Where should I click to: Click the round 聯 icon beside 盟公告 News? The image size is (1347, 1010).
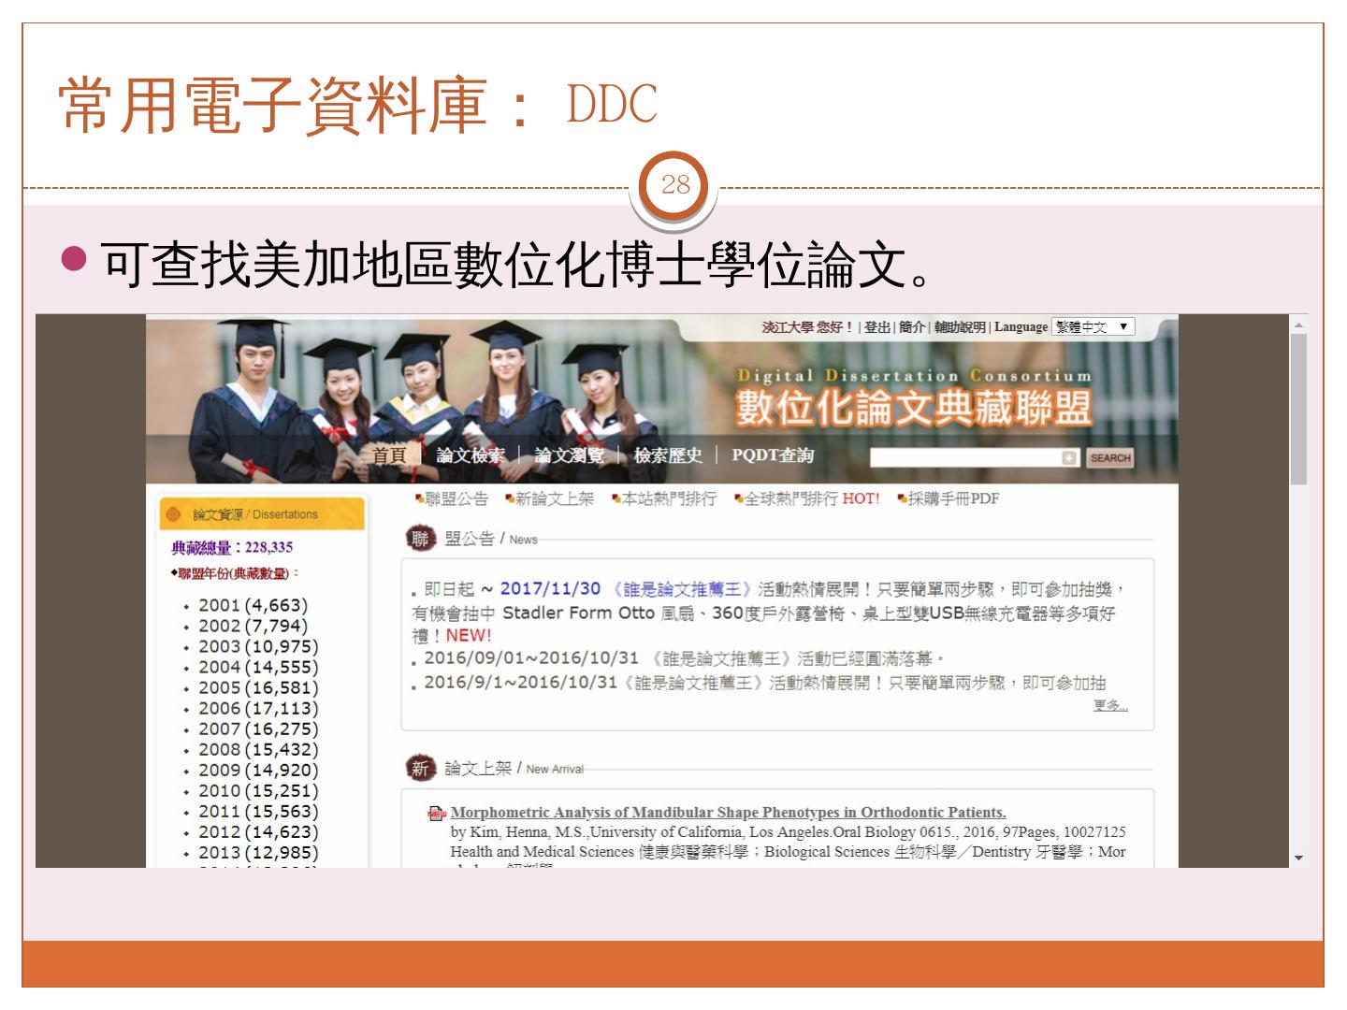(x=421, y=539)
